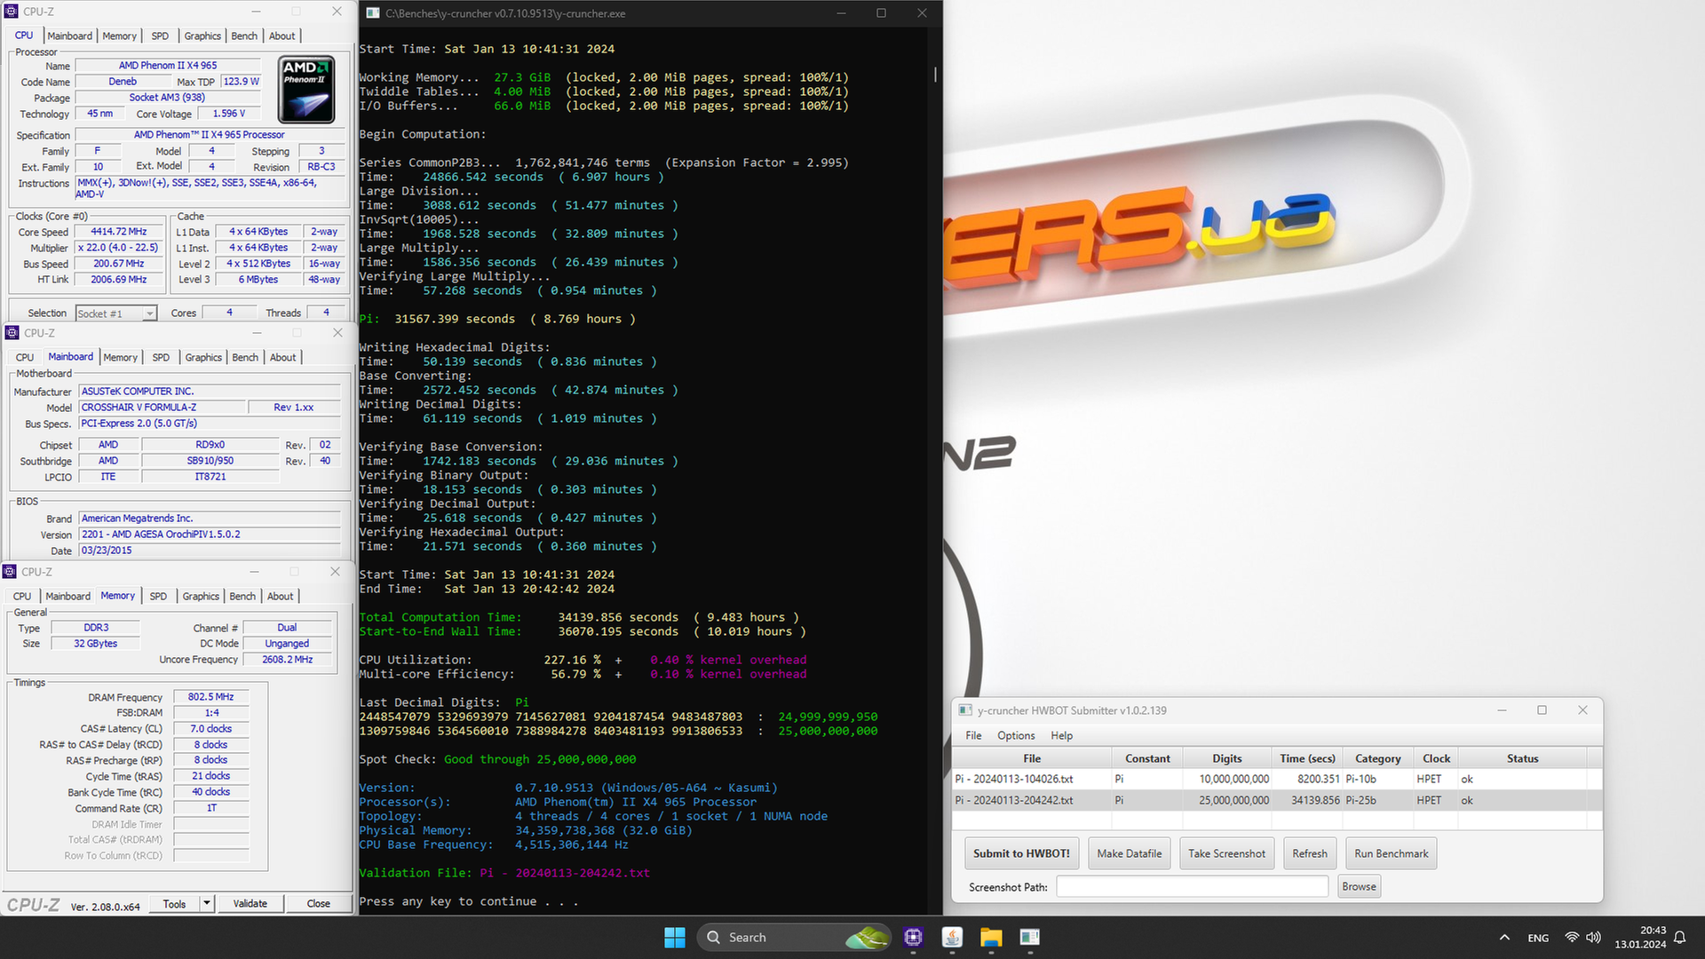This screenshot has height=959, width=1705.
Task: Open volume speaker tray icon
Action: coord(1594,938)
